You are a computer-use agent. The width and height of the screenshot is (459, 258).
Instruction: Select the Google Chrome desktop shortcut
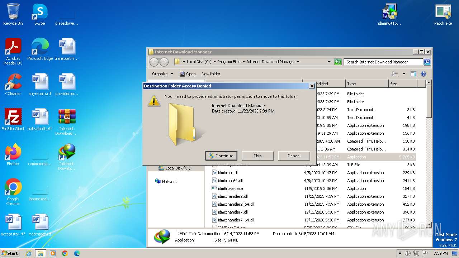pyautogui.click(x=13, y=192)
